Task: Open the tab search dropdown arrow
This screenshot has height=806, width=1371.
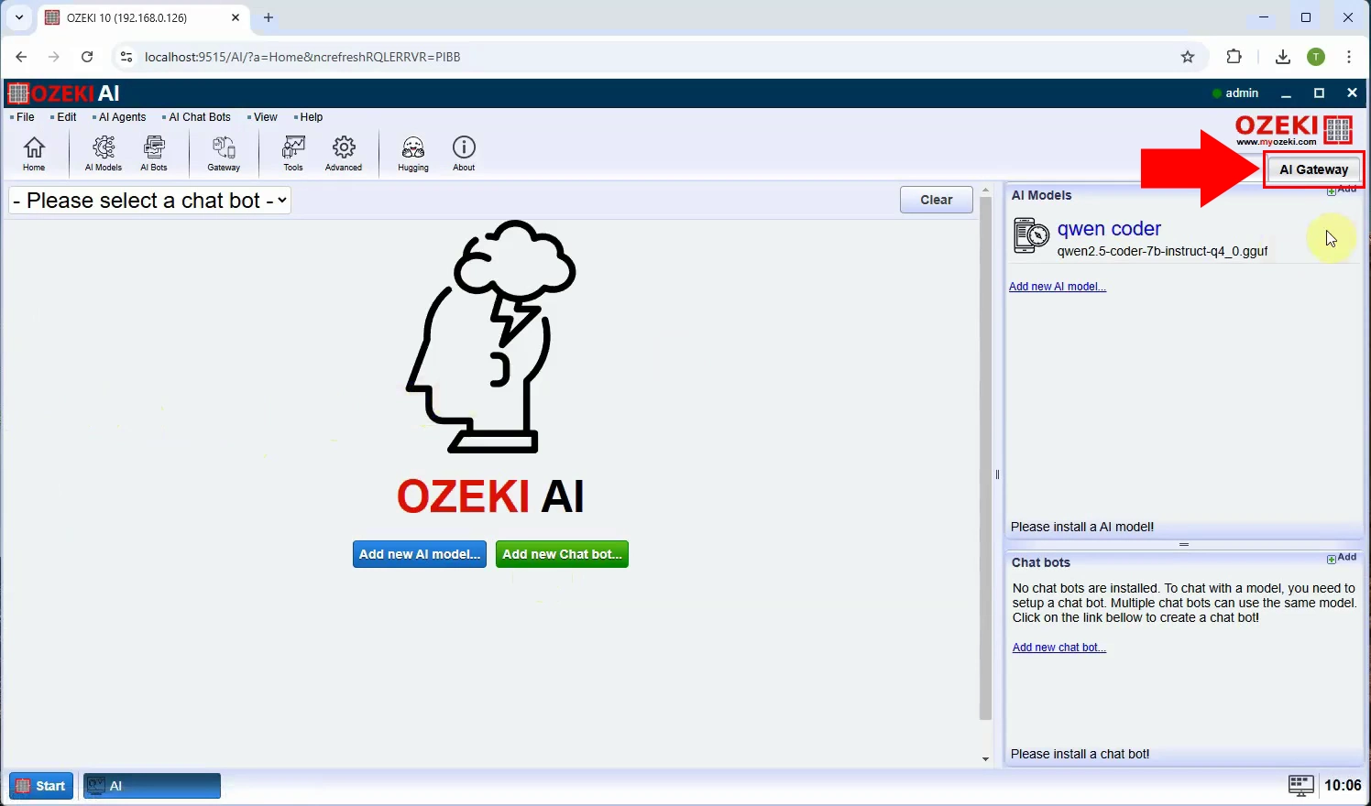Action: click(x=19, y=17)
